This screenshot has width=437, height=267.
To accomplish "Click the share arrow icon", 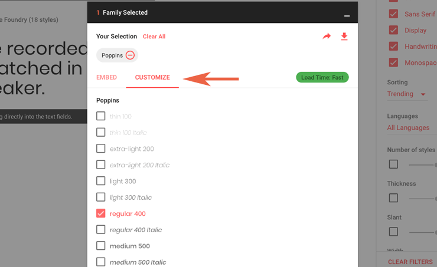I will click(327, 36).
